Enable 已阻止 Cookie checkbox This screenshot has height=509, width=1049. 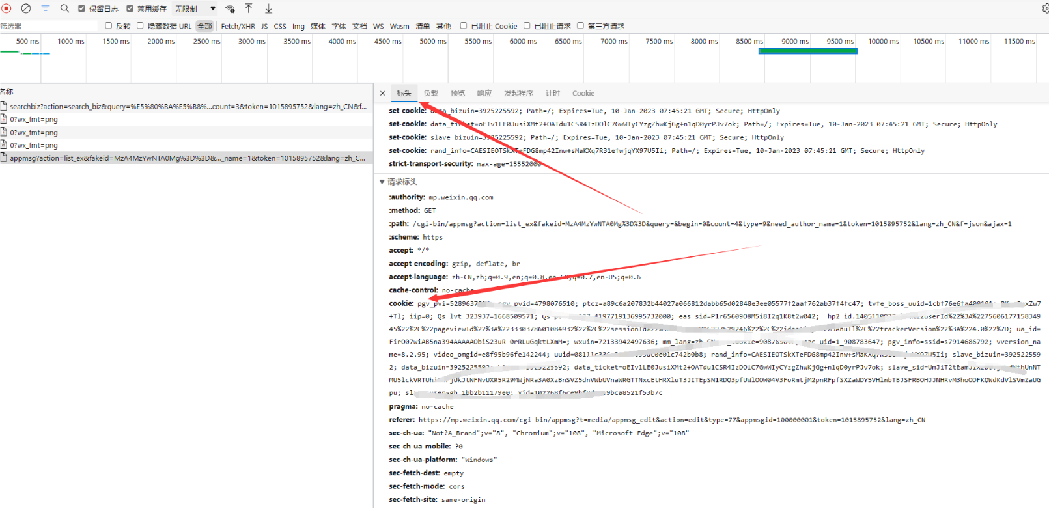tap(464, 25)
